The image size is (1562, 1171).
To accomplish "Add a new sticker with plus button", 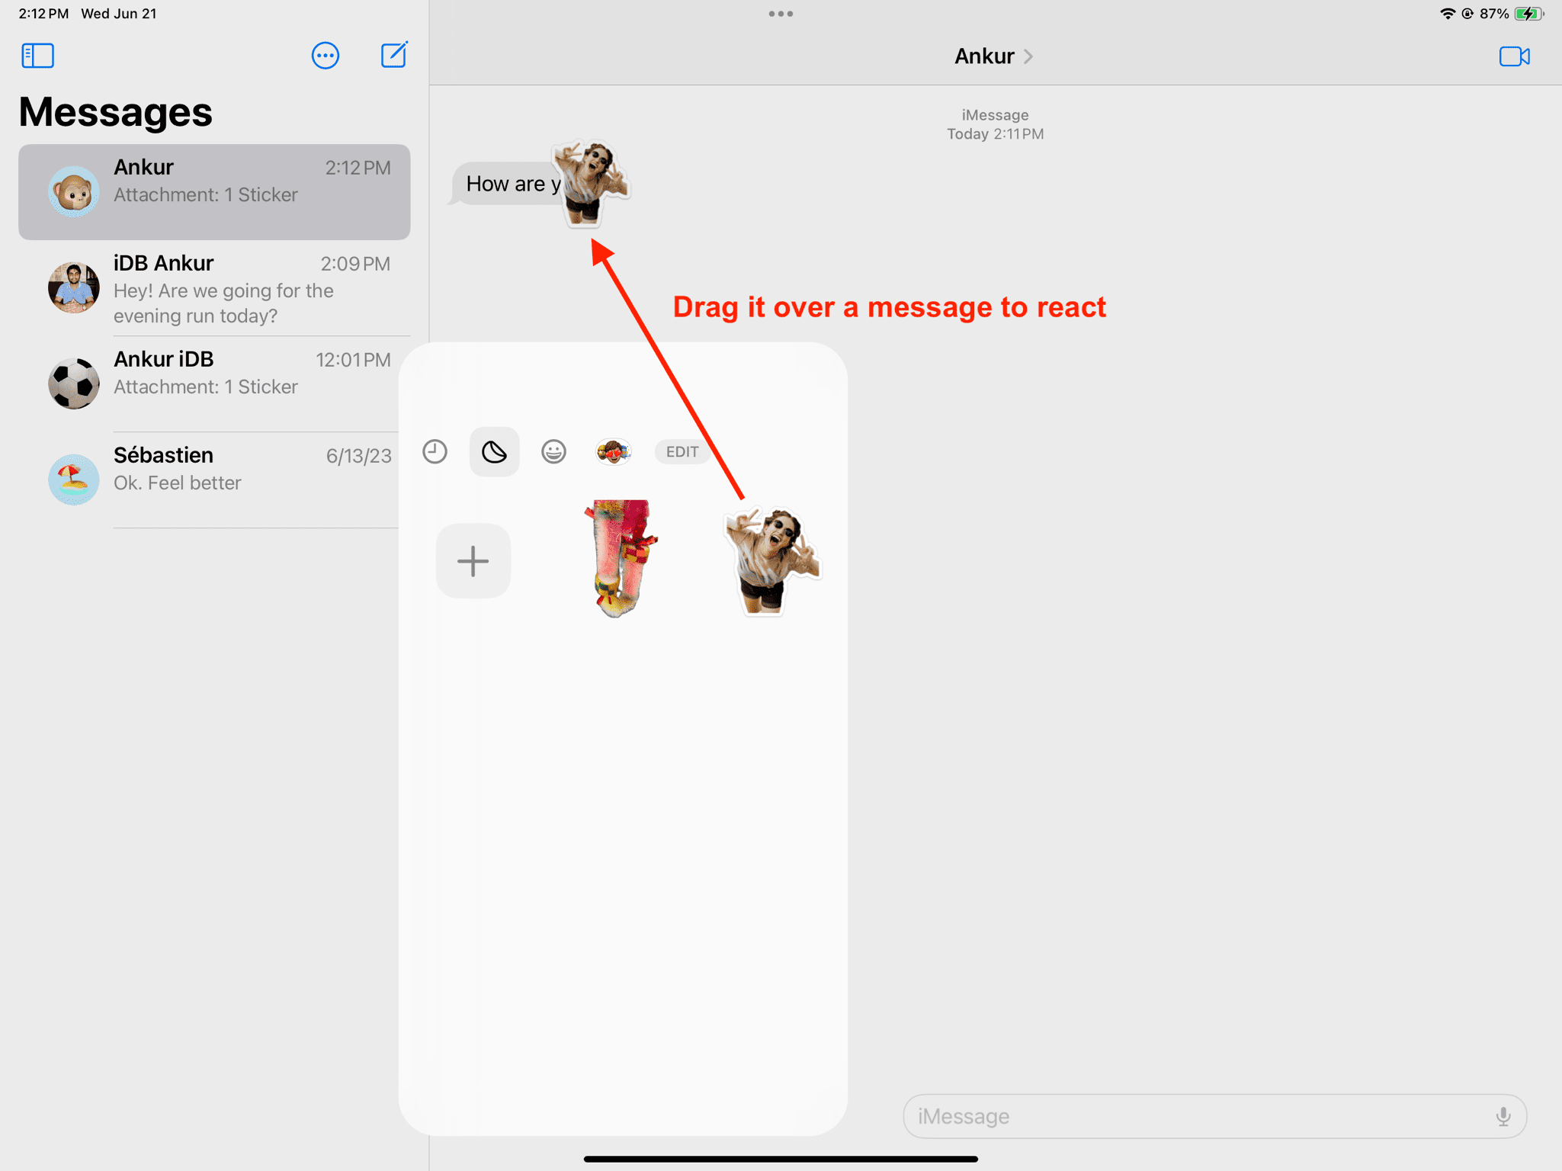I will [x=473, y=561].
